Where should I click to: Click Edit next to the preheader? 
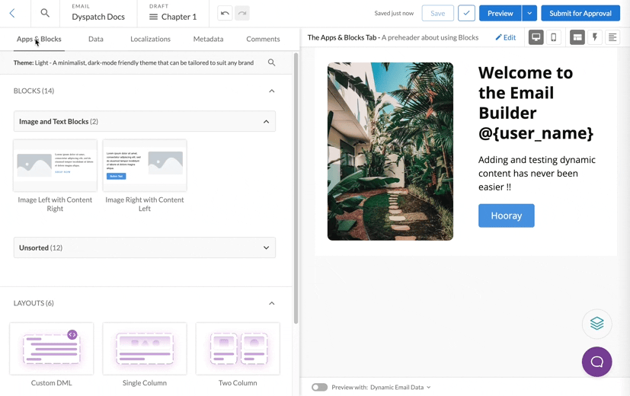(505, 37)
